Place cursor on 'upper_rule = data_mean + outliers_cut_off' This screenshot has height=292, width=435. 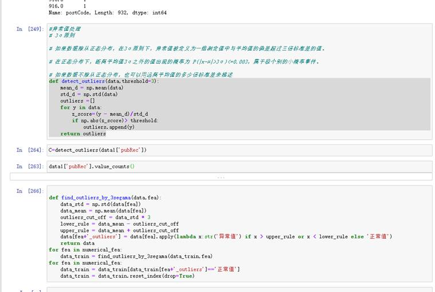click(120, 231)
